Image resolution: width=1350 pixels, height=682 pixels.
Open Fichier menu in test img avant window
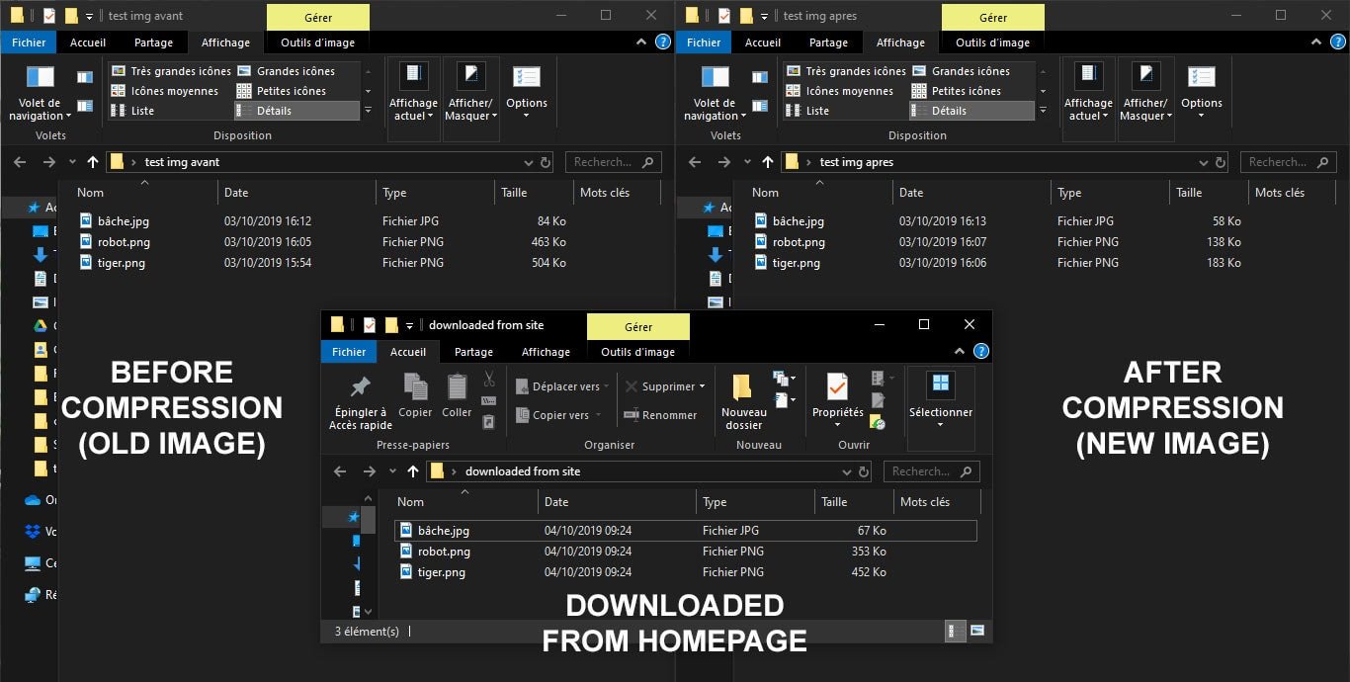29,43
